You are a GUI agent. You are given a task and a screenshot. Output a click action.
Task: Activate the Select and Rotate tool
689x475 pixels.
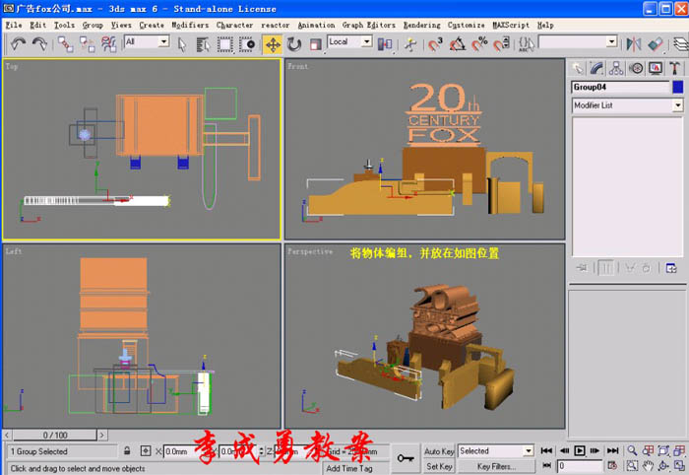point(294,44)
